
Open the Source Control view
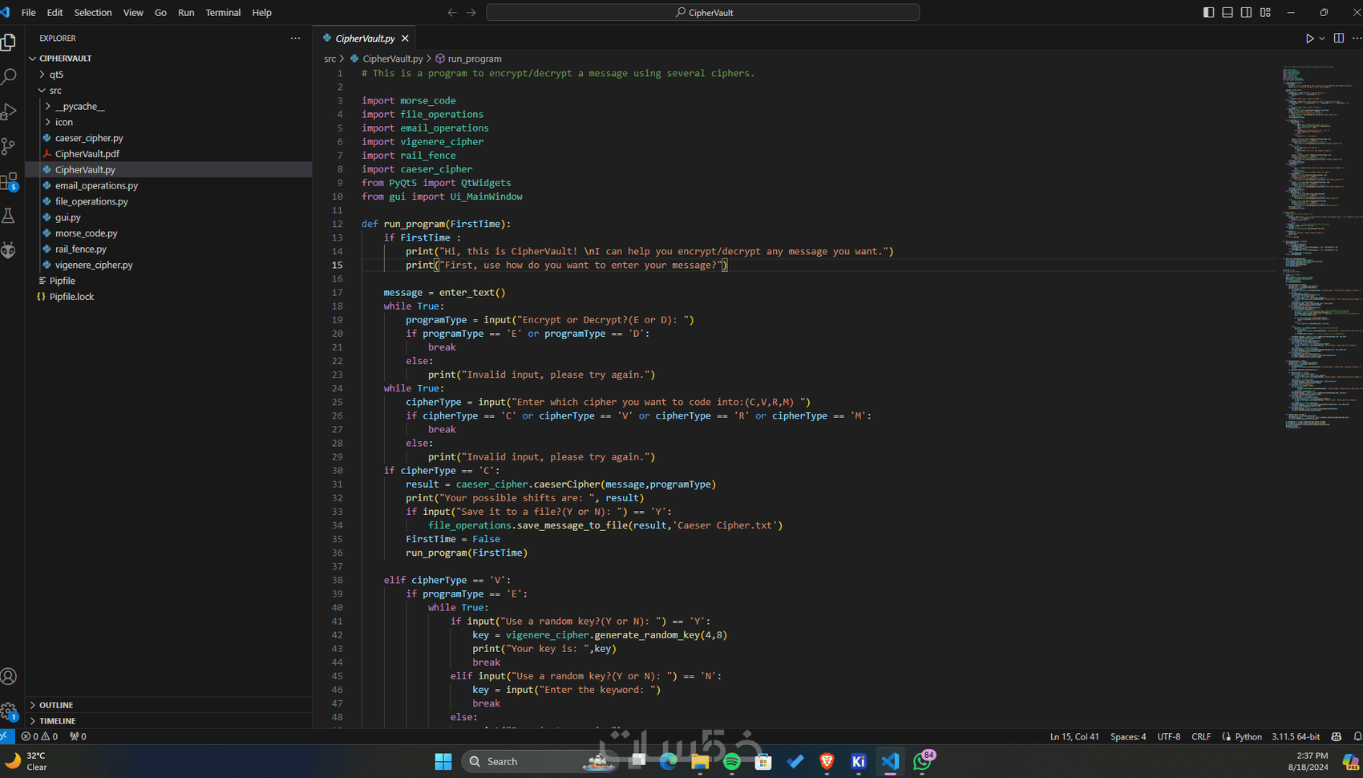[x=9, y=146]
